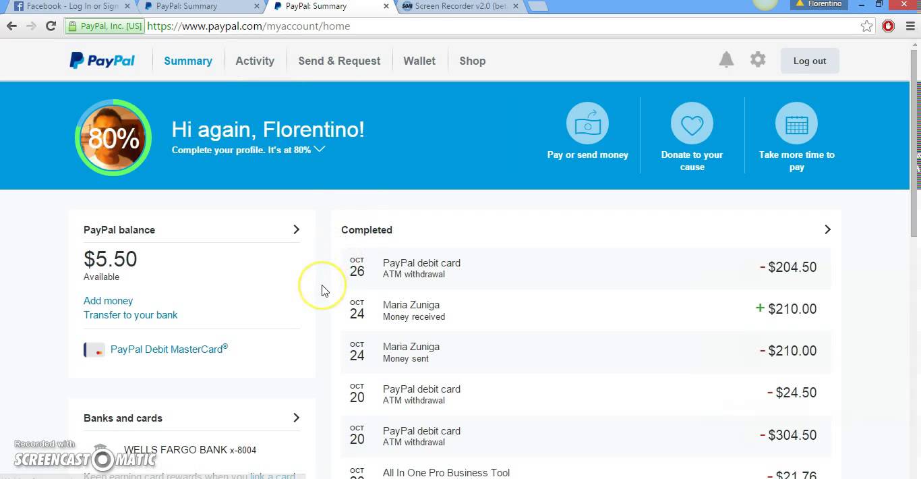921x479 pixels.
Task: Expand the Completed transactions arrow
Action: [827, 229]
